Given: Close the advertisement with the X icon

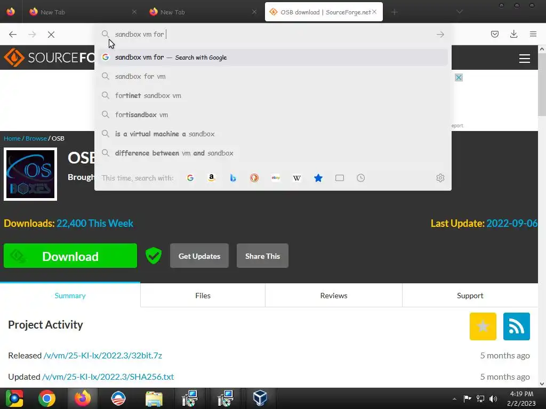Looking at the screenshot, I should coord(459,78).
